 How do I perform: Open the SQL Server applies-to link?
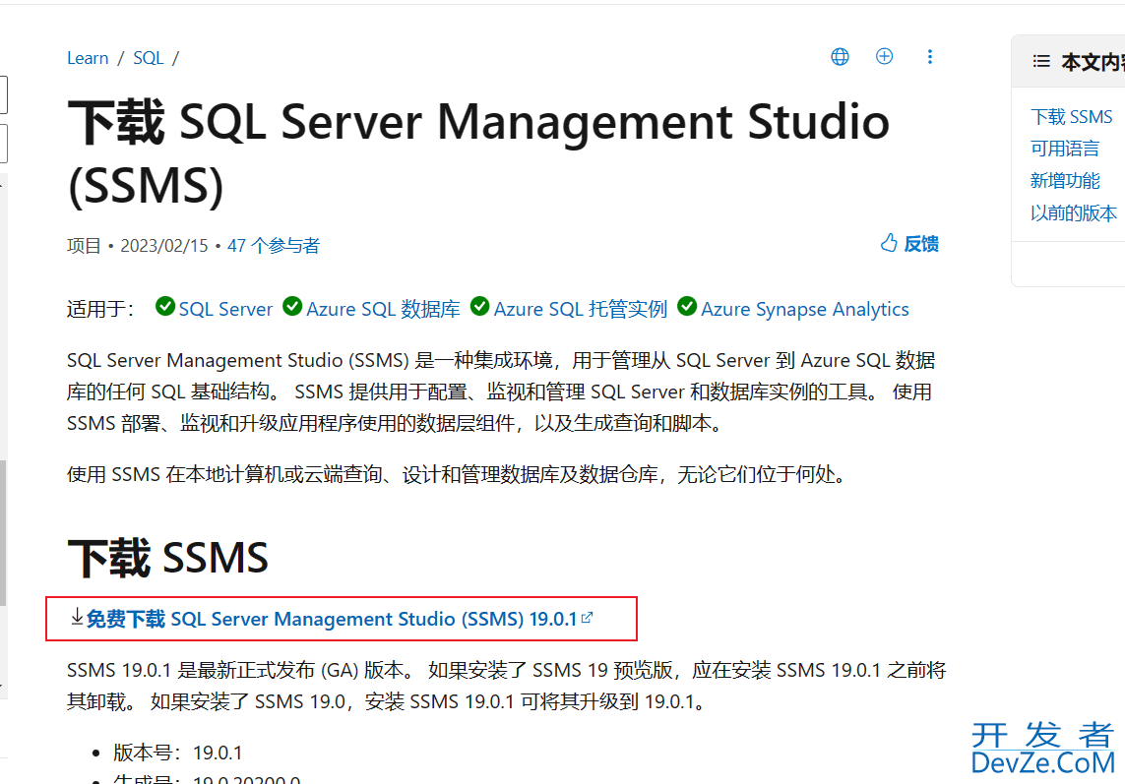pos(225,309)
